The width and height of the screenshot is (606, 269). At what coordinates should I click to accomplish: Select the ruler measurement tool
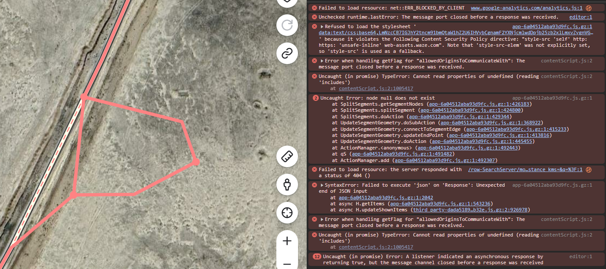pyautogui.click(x=287, y=157)
